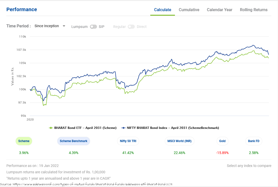
Task: Click the annualised returns CAGR note
Action: tap(58, 178)
